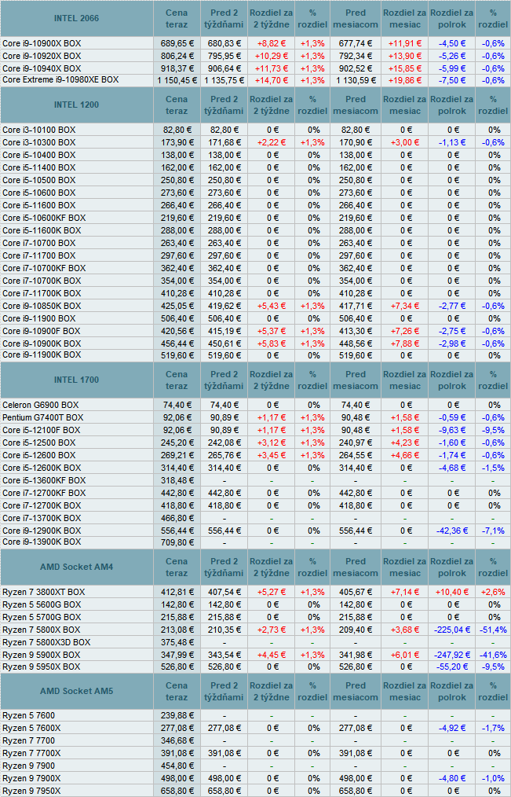Click Celeron G6900 BOX product name
This screenshot has width=511, height=797.
click(x=41, y=405)
